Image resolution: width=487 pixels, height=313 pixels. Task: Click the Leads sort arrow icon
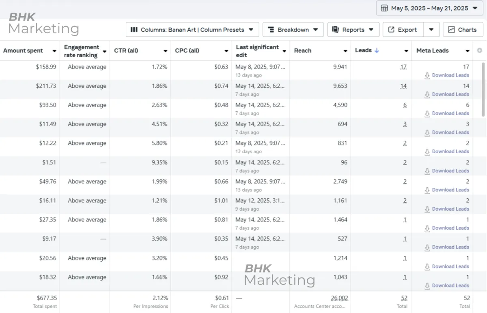377,51
